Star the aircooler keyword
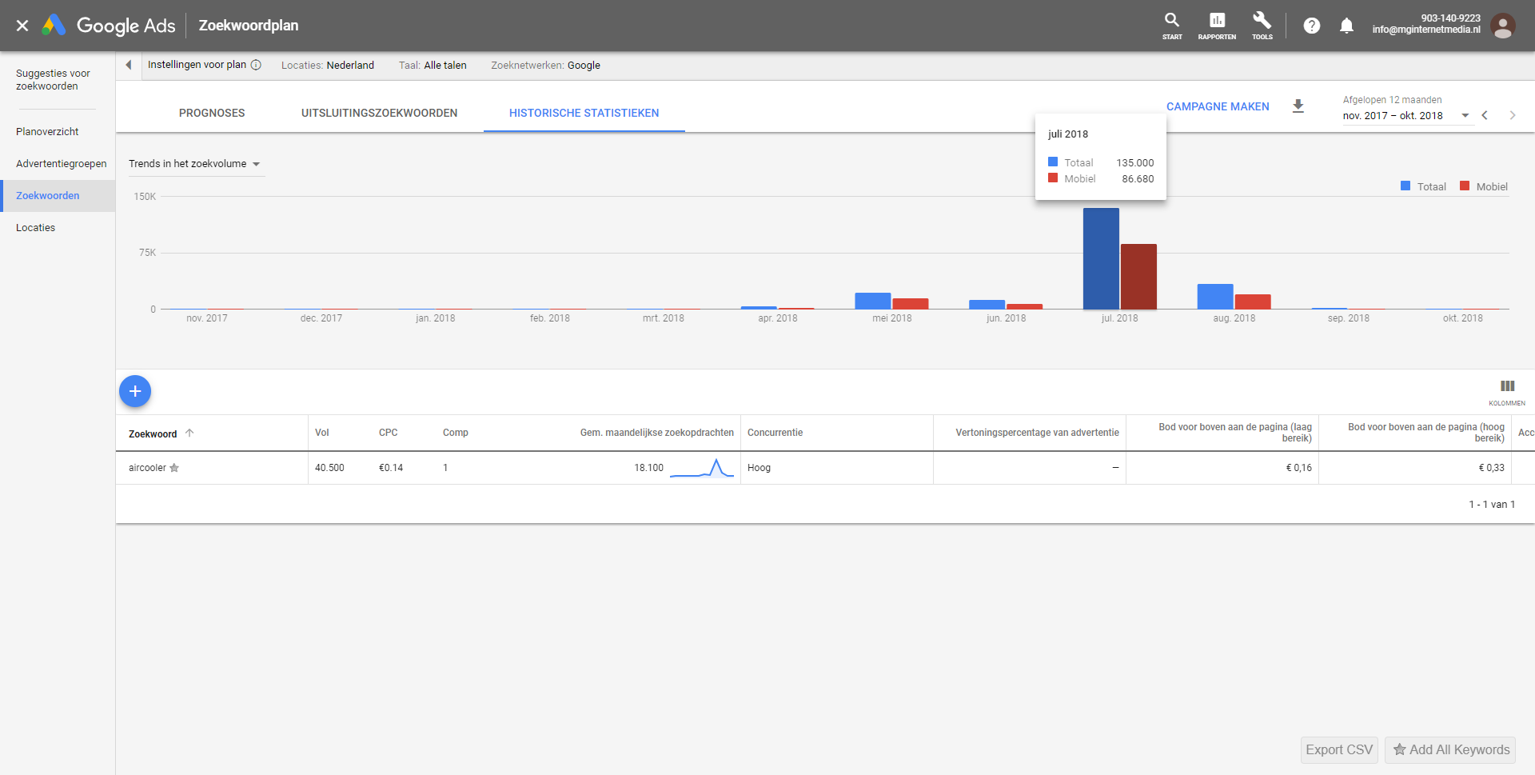 pyautogui.click(x=174, y=468)
